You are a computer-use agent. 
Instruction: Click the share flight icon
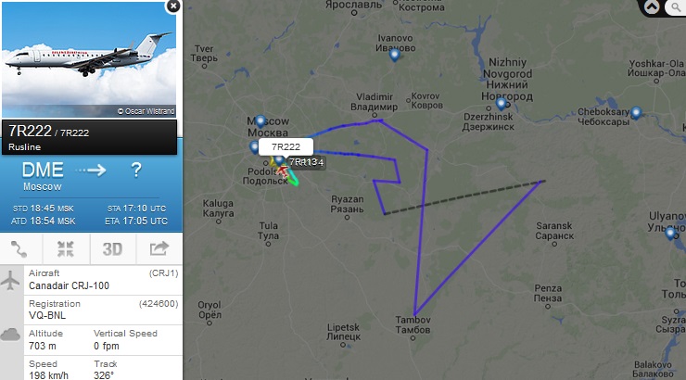(159, 248)
